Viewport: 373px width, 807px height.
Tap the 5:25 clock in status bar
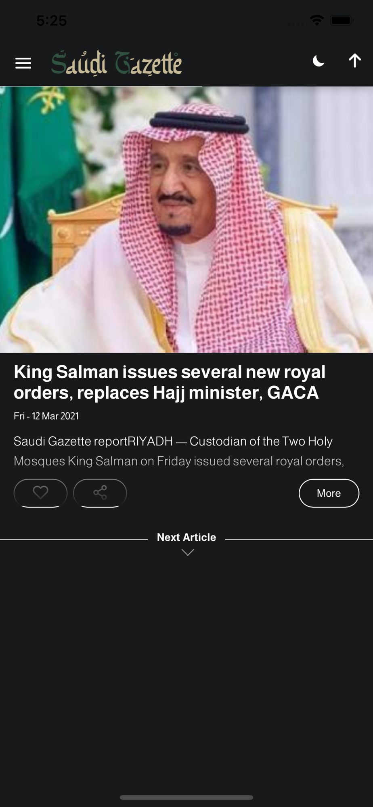pyautogui.click(x=52, y=21)
